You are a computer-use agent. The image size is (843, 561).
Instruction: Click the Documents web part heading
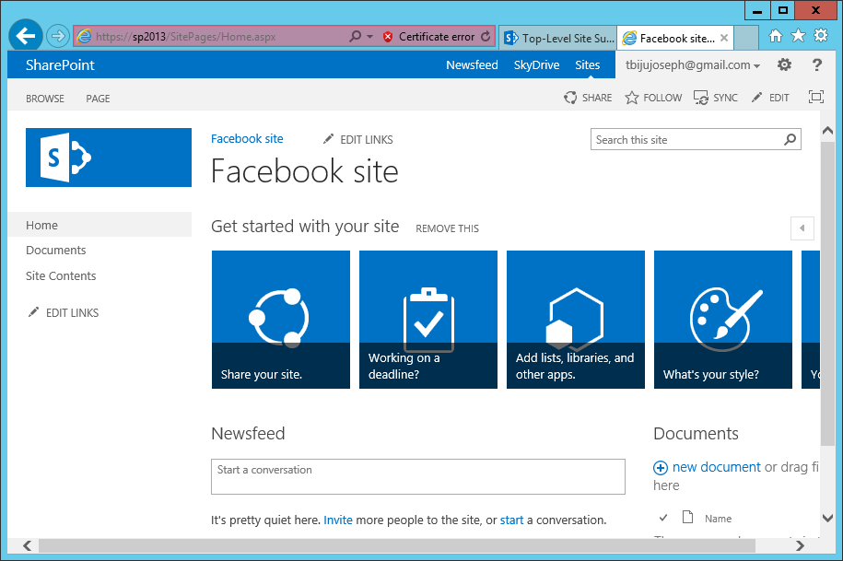pyautogui.click(x=696, y=434)
